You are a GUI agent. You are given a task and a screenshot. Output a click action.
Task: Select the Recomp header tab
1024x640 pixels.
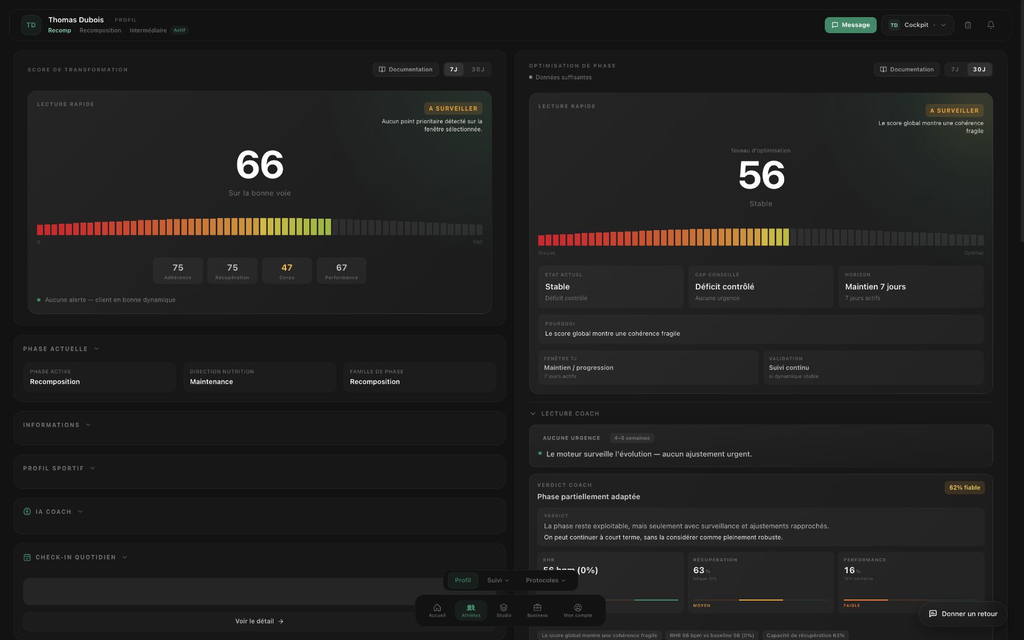coord(59,30)
